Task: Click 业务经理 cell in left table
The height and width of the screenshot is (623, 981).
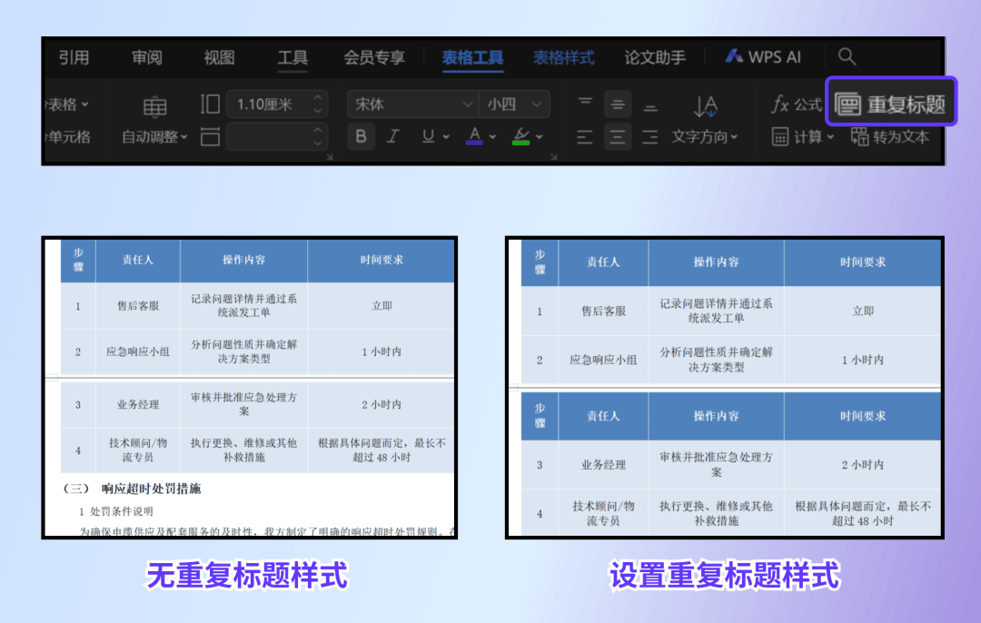Action: click(x=138, y=405)
